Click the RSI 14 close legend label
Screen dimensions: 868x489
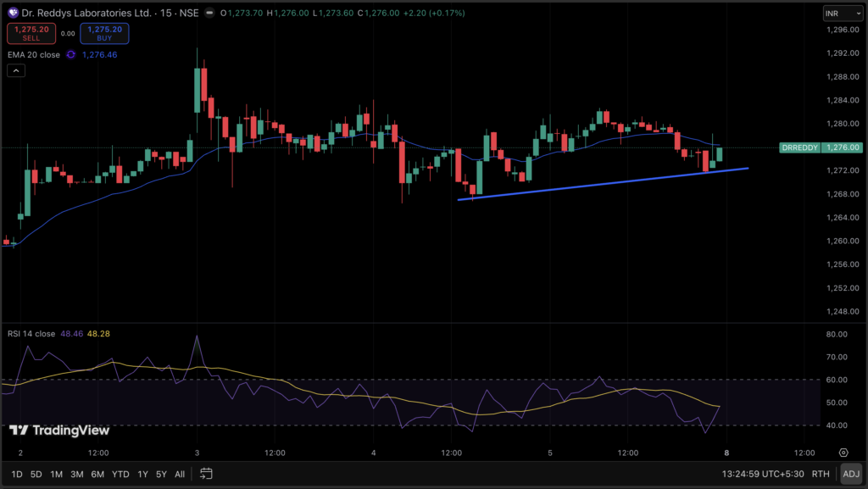pyautogui.click(x=31, y=334)
